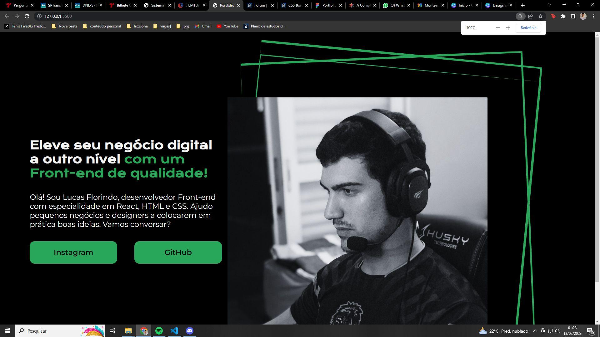The width and height of the screenshot is (600, 337).
Task: Reload the page with refresh icon
Action: pos(27,16)
